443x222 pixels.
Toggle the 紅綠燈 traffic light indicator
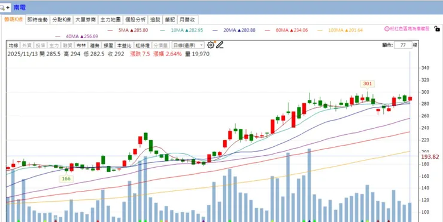[142, 45]
